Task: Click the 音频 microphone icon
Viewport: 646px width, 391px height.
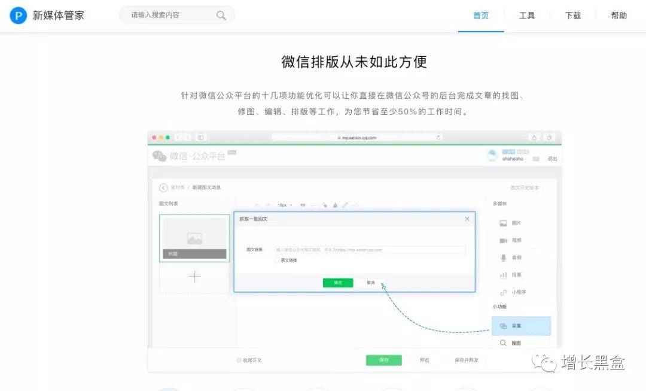Action: [503, 258]
